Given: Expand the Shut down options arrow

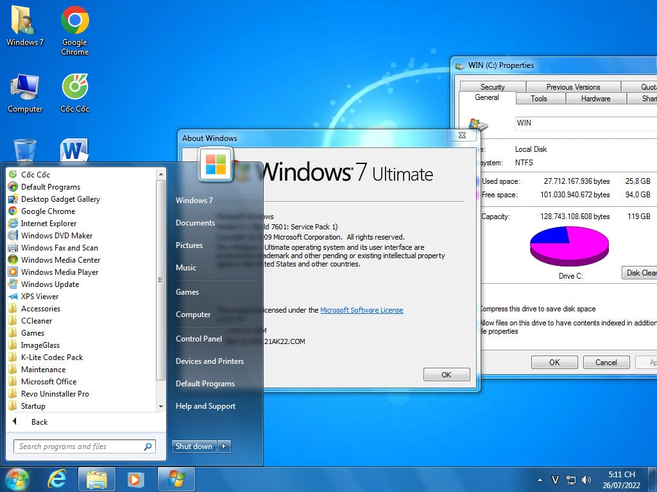Looking at the screenshot, I should tap(224, 447).
